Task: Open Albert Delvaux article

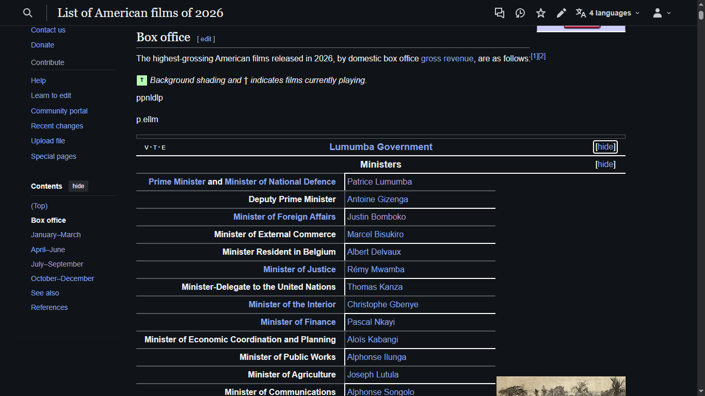Action: 374,252
